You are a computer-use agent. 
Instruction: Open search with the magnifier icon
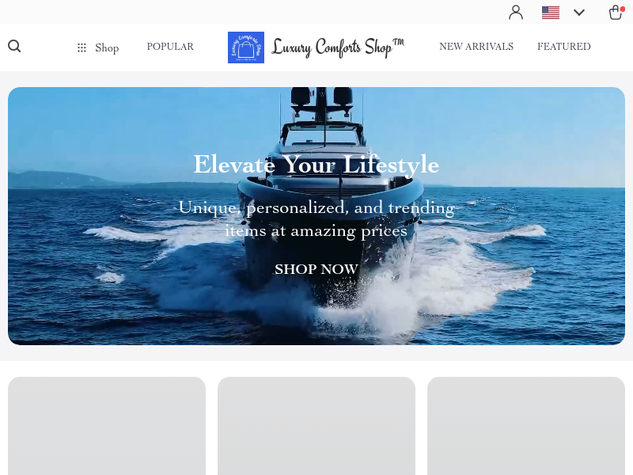(x=14, y=46)
